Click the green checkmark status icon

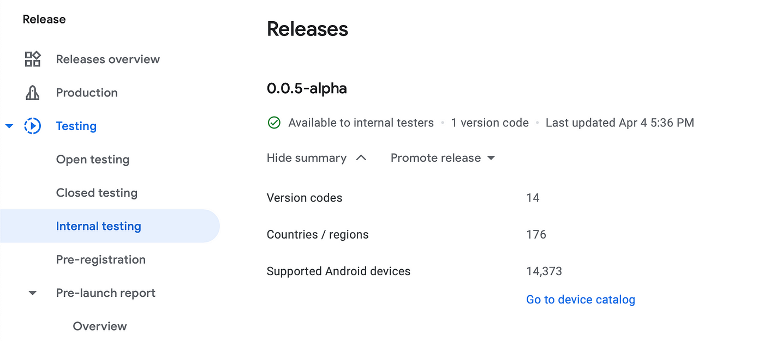(x=274, y=123)
